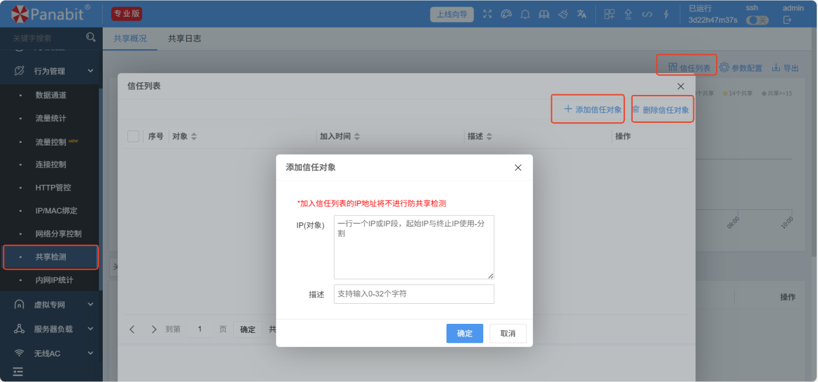This screenshot has height=382, width=818.
Task: Click the fullscreen toggle icon in header
Action: click(488, 14)
